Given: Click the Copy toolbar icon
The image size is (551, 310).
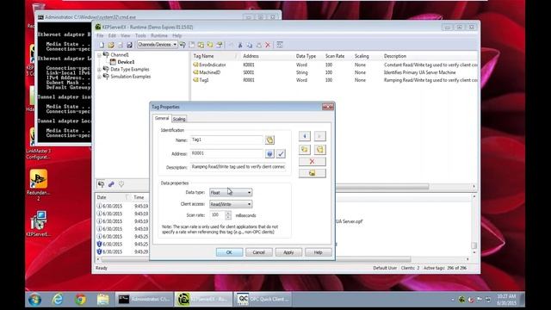Looking at the screenshot, I should tap(250, 45).
